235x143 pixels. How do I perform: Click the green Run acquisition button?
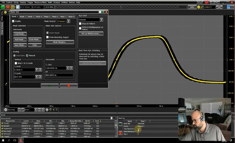point(3,7)
